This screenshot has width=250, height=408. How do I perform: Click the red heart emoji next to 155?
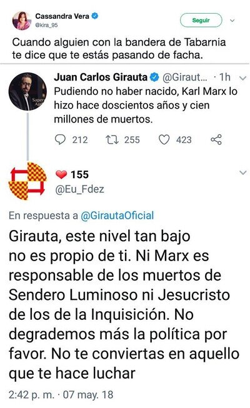point(61,174)
